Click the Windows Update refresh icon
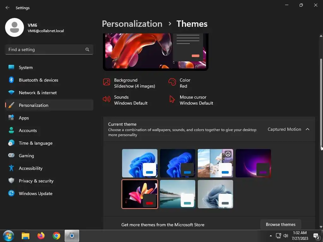Viewport: 323px width, 242px height. coord(11,193)
